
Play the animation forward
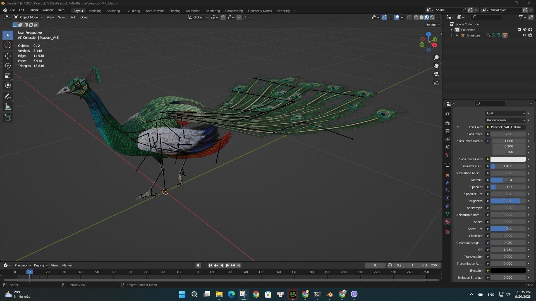coord(227,265)
